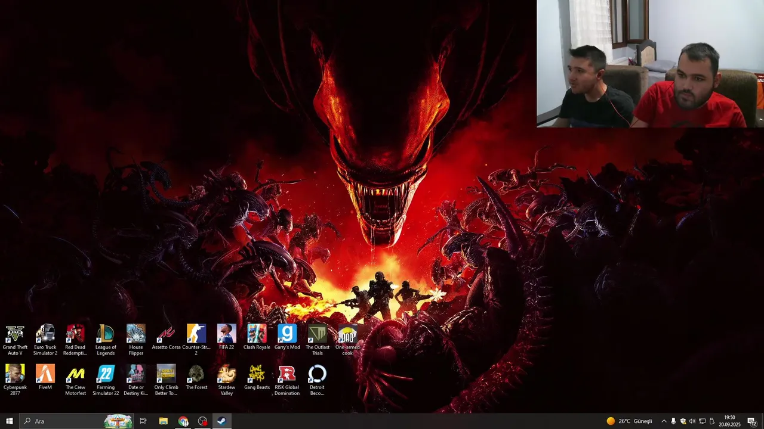764x429 pixels.
Task: Select the Red Dead Redemption desktop icon
Action: (75, 340)
